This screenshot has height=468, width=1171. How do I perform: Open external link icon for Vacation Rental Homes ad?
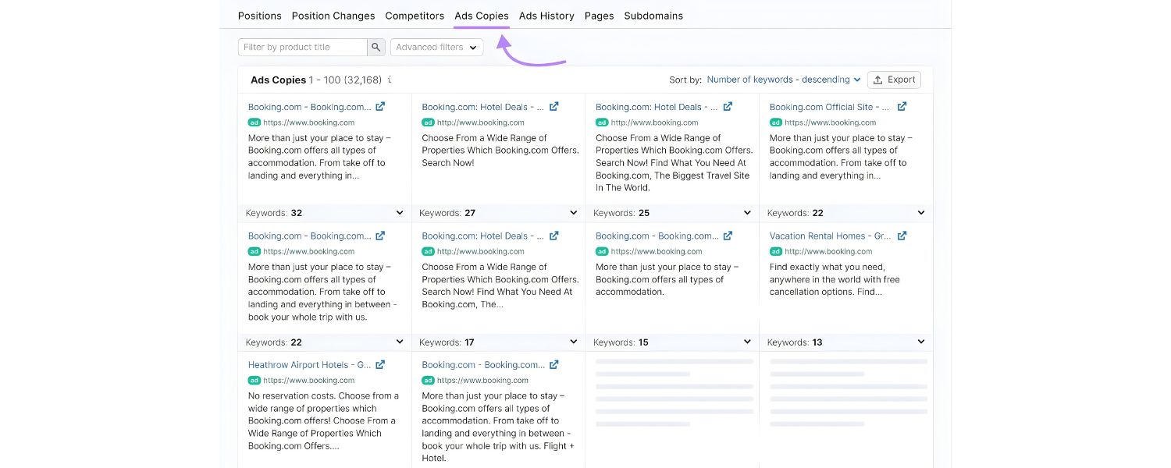click(902, 236)
